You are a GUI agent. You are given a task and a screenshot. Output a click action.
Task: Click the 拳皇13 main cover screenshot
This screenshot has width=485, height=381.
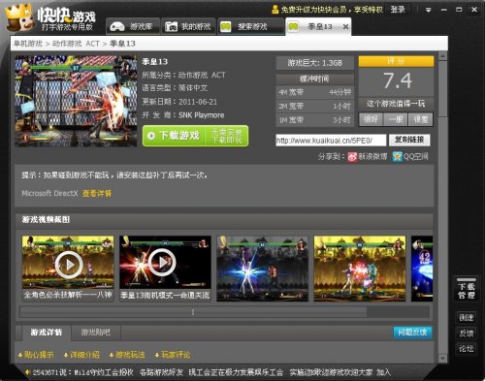point(76,101)
